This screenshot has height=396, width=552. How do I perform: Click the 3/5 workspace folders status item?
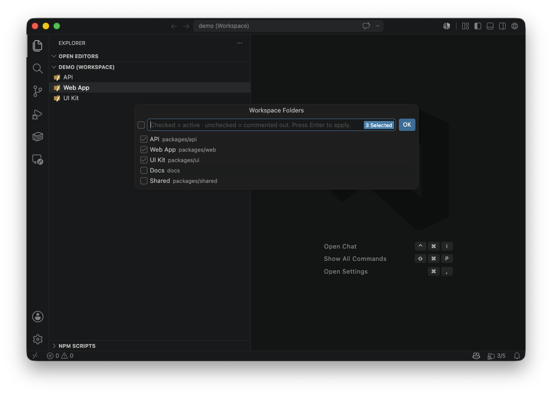496,355
